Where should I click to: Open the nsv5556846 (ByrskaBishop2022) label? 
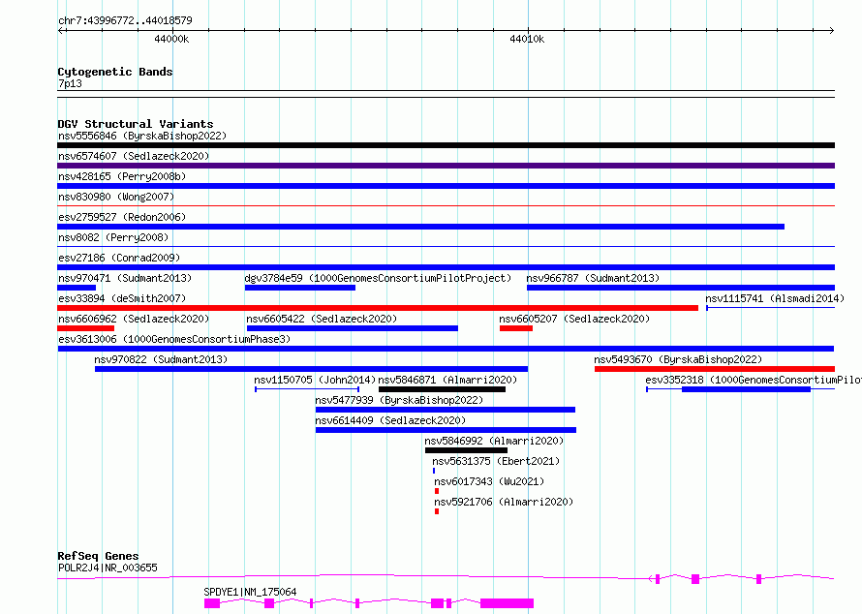142,136
